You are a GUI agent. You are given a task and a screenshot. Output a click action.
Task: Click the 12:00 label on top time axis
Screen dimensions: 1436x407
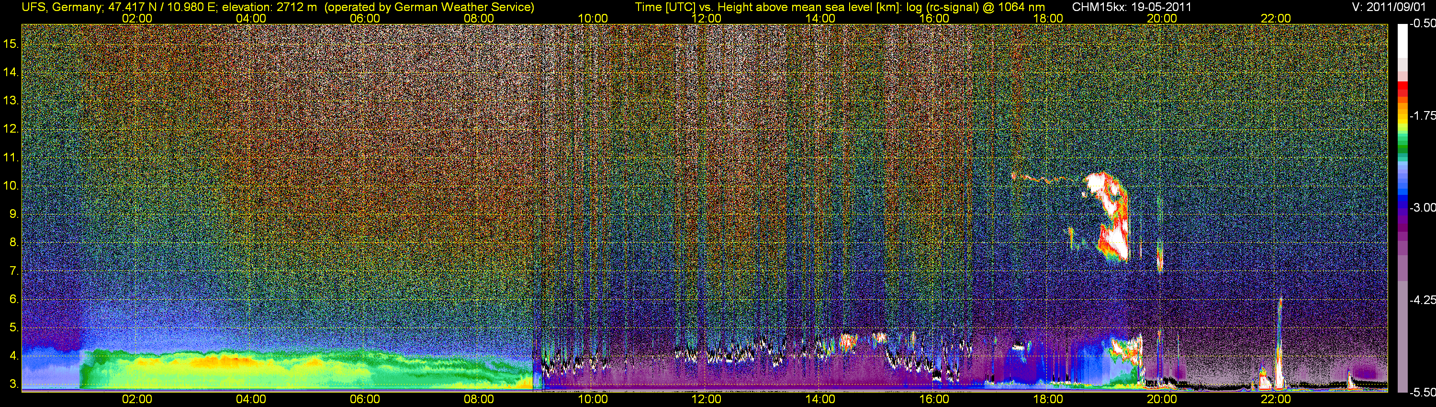tap(707, 18)
